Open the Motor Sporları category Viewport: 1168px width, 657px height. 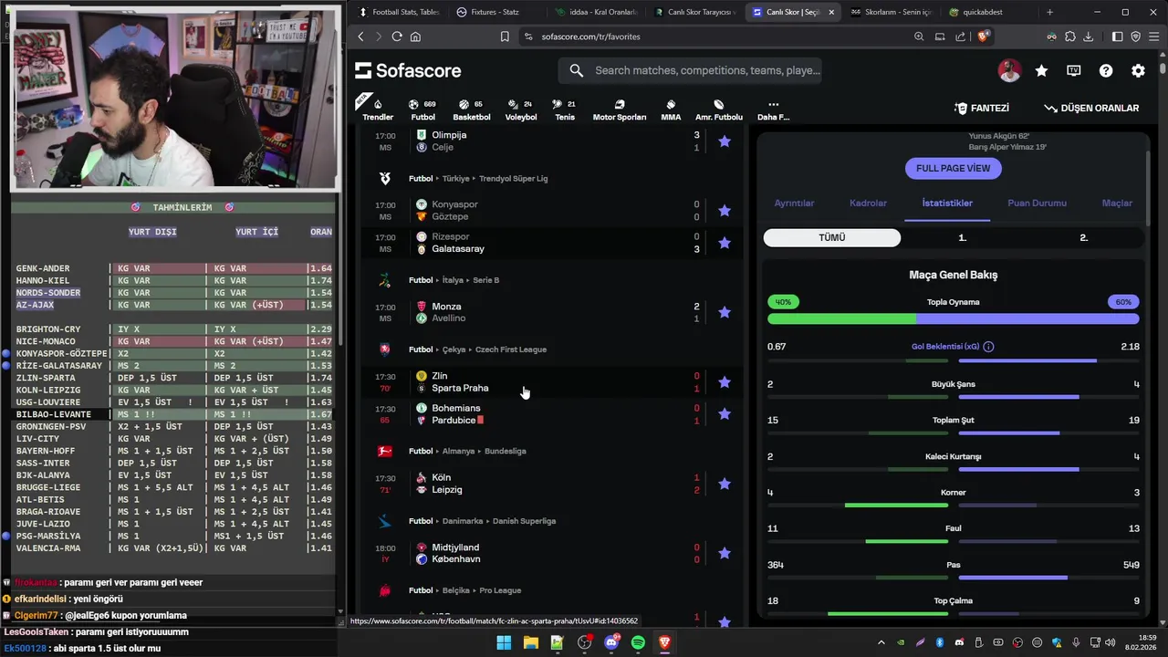coord(620,109)
